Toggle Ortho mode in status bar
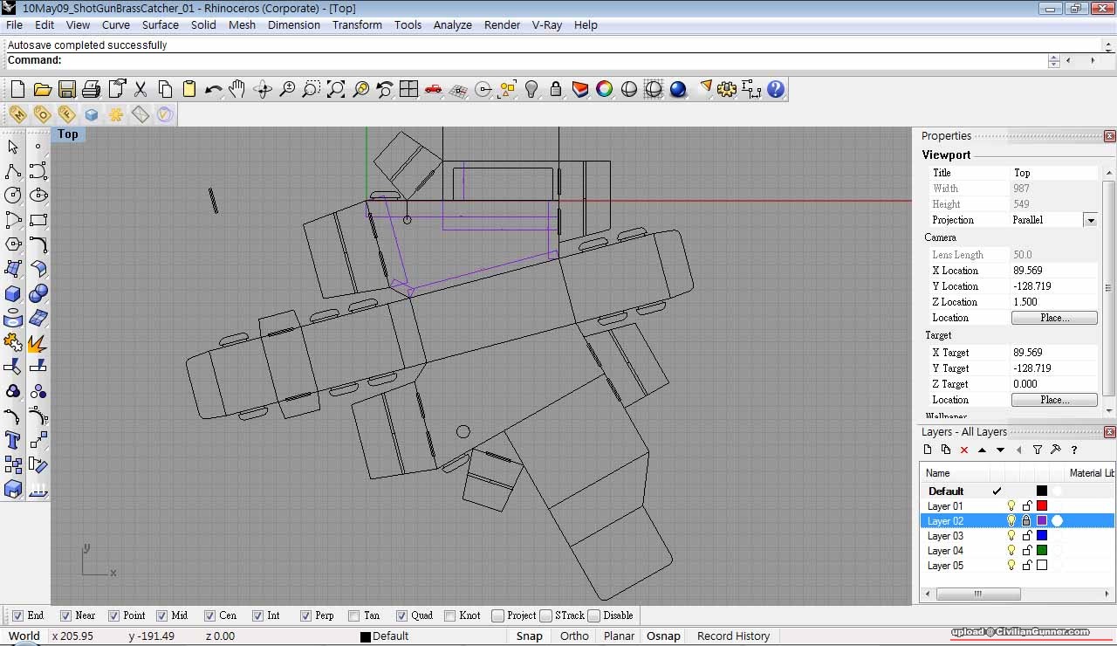Screen dimensions: 1117x646 pos(574,636)
